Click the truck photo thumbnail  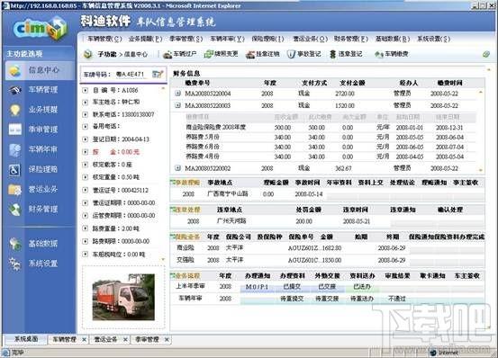[x=123, y=297]
